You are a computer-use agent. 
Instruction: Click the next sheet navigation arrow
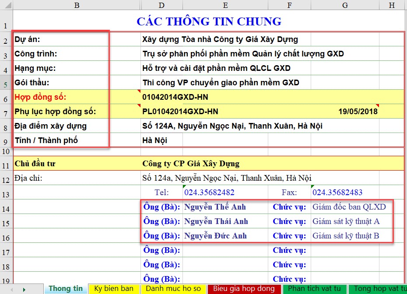pyautogui.click(x=24, y=290)
